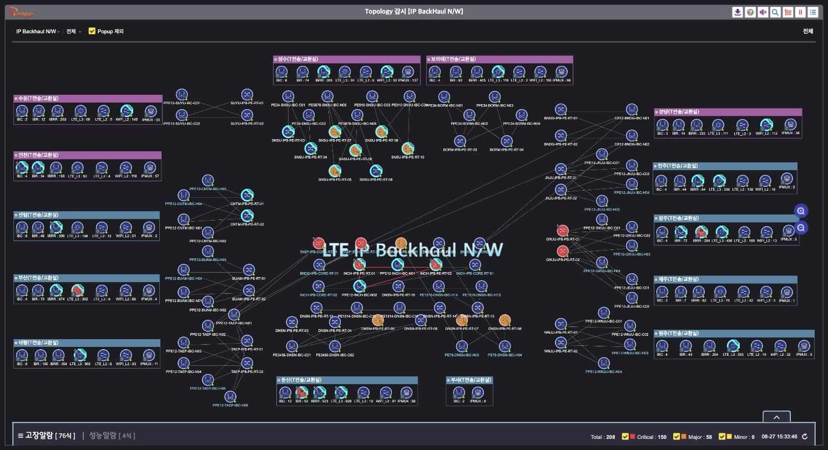The height and width of the screenshot is (450, 828).
Task: Select the GWJU-IPB-PE-RT-01 red alarm node
Action: 562,231
